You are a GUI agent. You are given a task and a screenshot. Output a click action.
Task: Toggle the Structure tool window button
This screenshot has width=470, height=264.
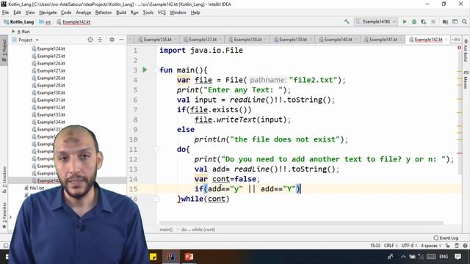pyautogui.click(x=4, y=179)
